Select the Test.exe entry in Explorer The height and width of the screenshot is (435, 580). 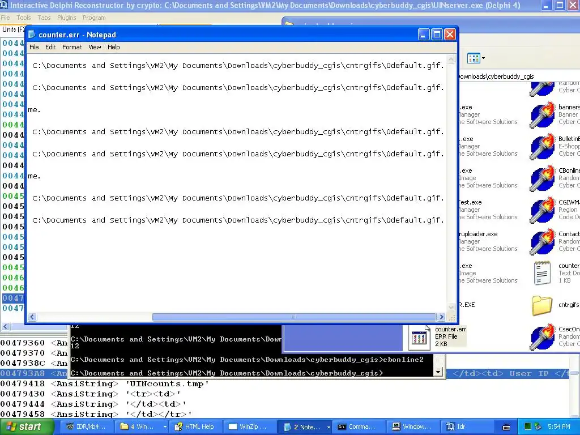click(470, 202)
